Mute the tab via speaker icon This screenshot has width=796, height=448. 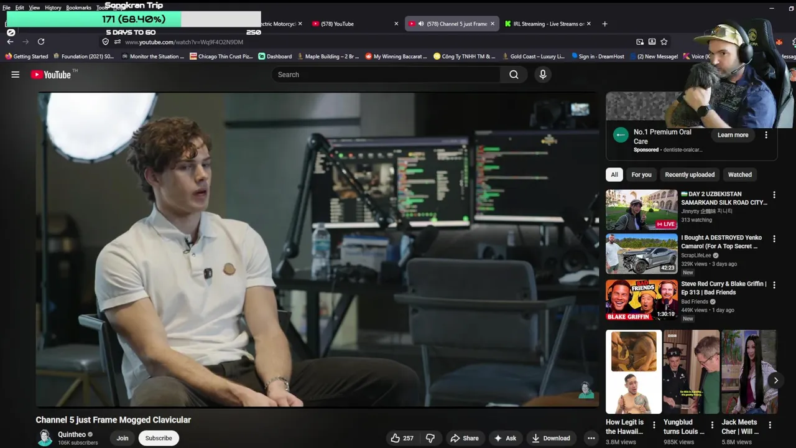(x=421, y=24)
